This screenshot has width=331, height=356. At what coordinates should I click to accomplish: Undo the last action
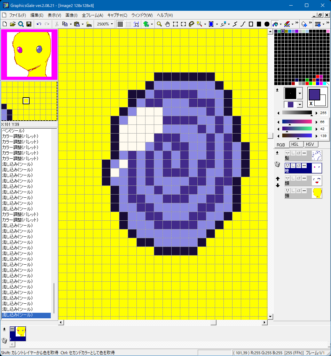[39, 24]
